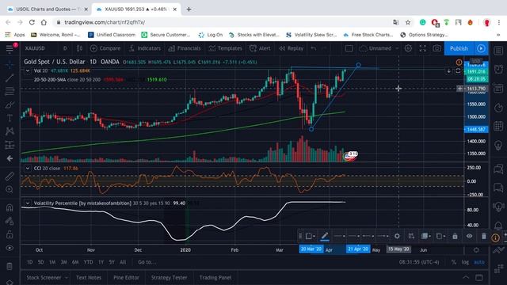Open the economic calendar panel icon
The image size is (507, 285).
point(498,126)
